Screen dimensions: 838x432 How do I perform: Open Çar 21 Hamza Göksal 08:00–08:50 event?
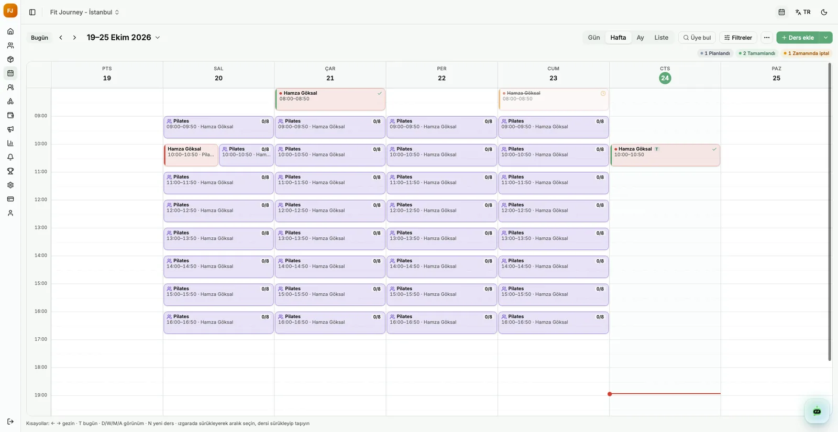[330, 99]
